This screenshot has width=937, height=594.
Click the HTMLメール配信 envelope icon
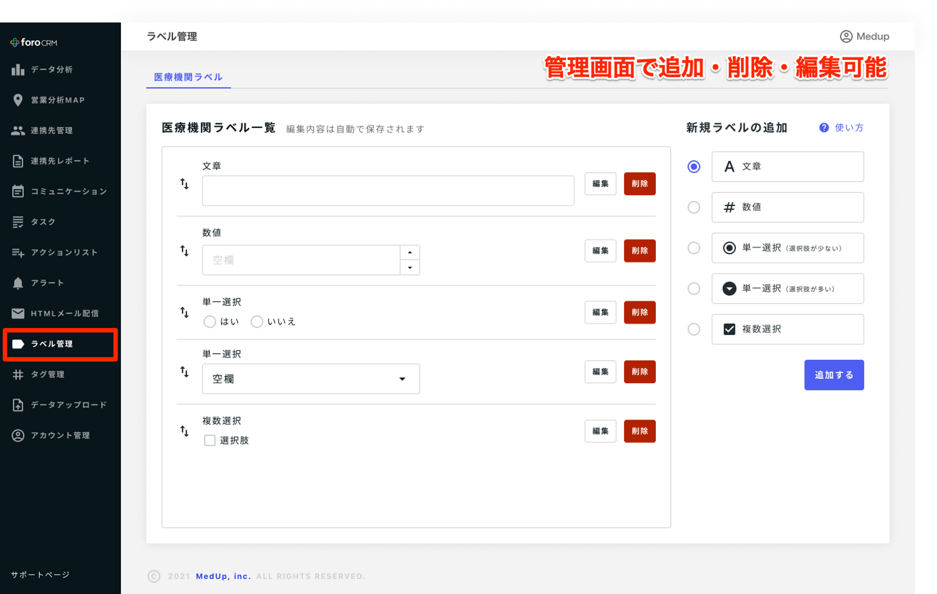(x=18, y=313)
